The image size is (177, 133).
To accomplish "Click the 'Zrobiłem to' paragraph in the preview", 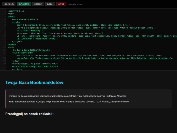I will point(68,96).
